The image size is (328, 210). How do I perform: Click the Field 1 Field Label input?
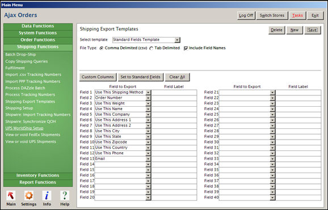click(x=174, y=93)
